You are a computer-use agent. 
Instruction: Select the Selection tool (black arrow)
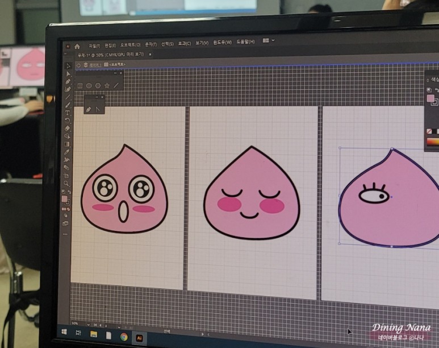tap(68, 65)
